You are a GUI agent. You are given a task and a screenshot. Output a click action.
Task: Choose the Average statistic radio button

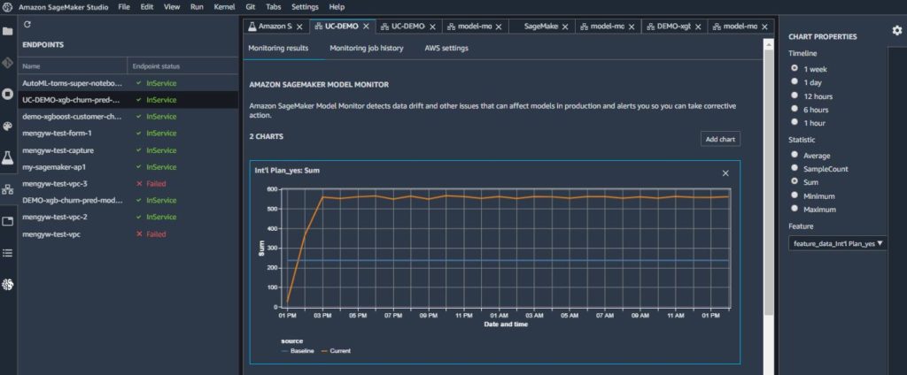coord(795,154)
